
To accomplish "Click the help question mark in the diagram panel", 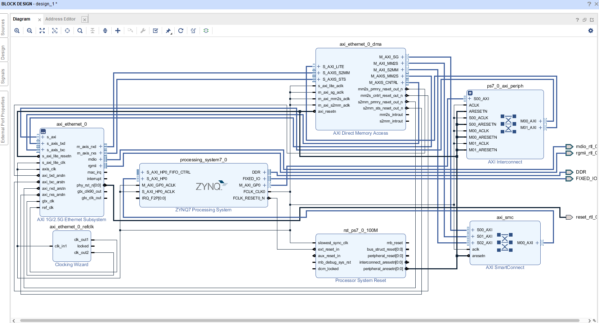I will click(577, 20).
